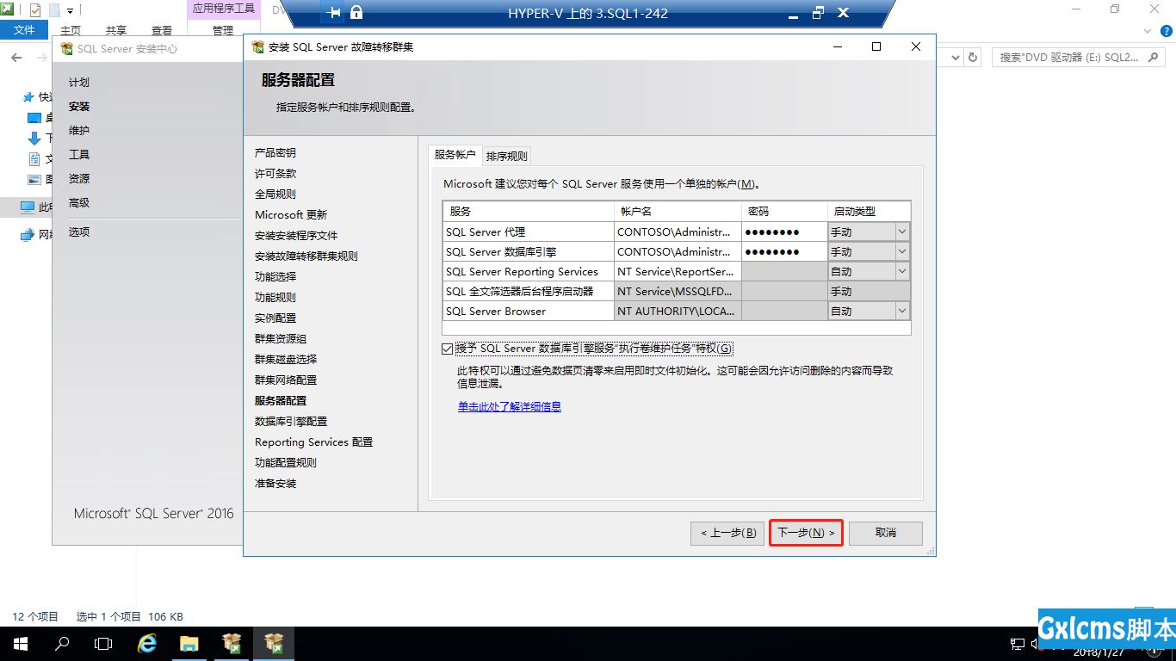Select 工具 in Installation Center
The width and height of the screenshot is (1176, 661).
(x=79, y=155)
